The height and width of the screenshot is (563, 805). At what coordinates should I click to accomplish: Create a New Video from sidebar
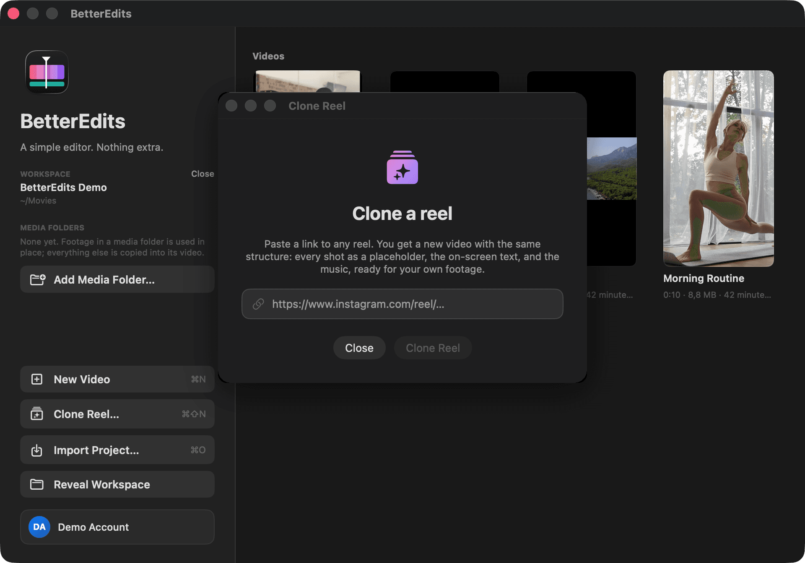point(117,379)
